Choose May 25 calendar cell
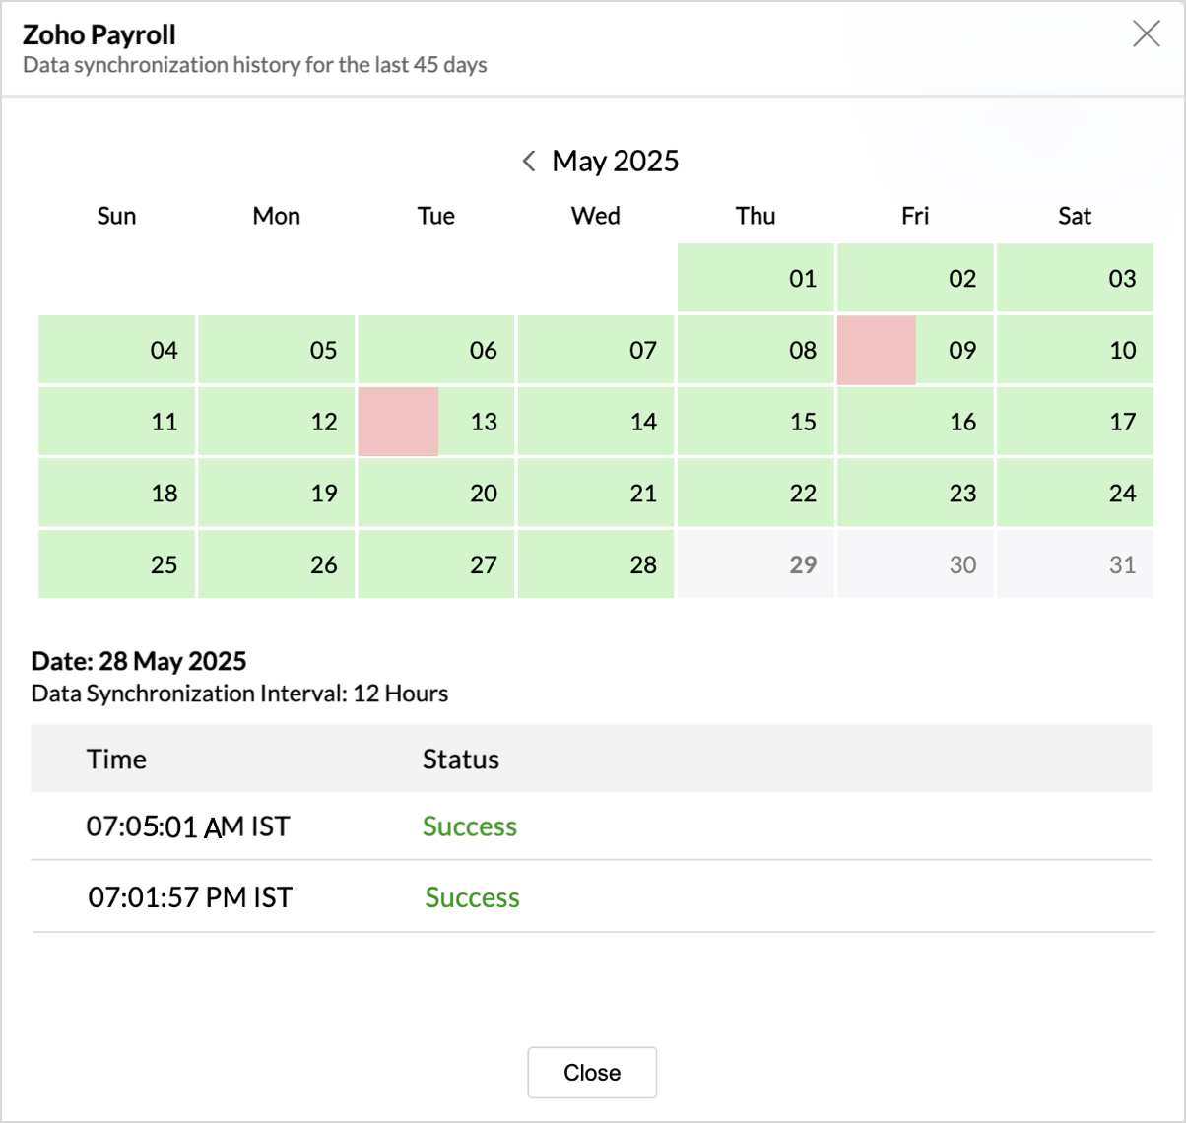This screenshot has width=1186, height=1123. [x=117, y=564]
